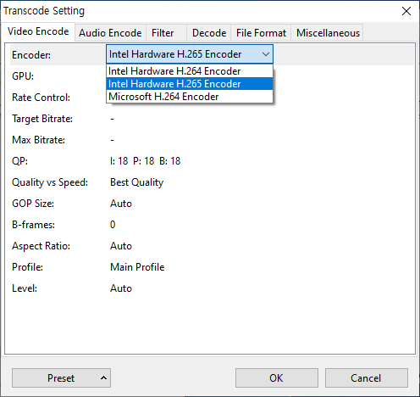Open the File Format tab
This screenshot has height=397, width=420.
pos(261,33)
